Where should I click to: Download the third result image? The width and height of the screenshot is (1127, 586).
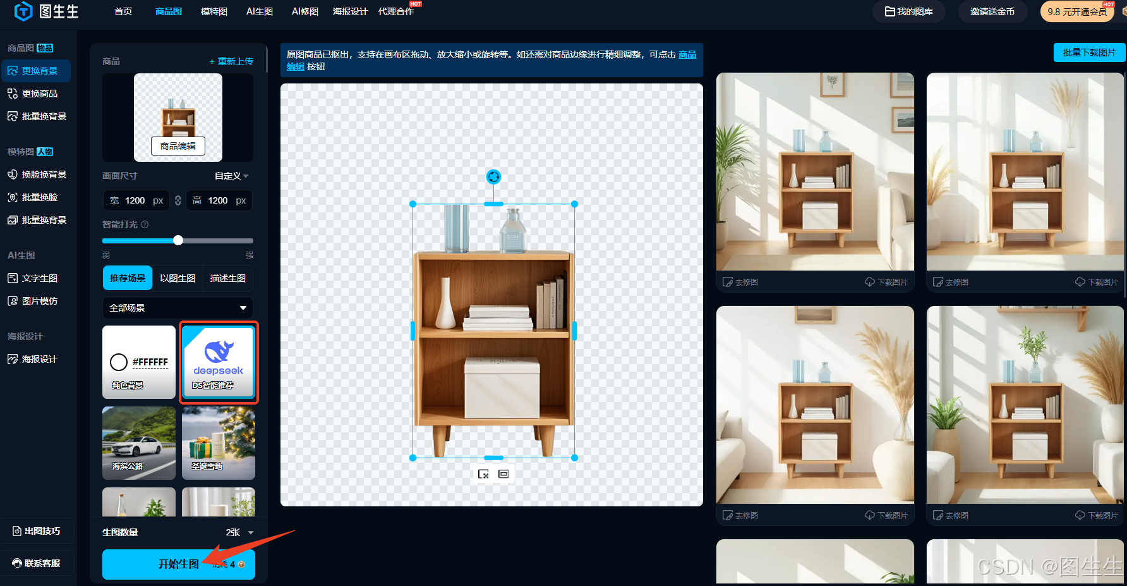[x=886, y=515]
